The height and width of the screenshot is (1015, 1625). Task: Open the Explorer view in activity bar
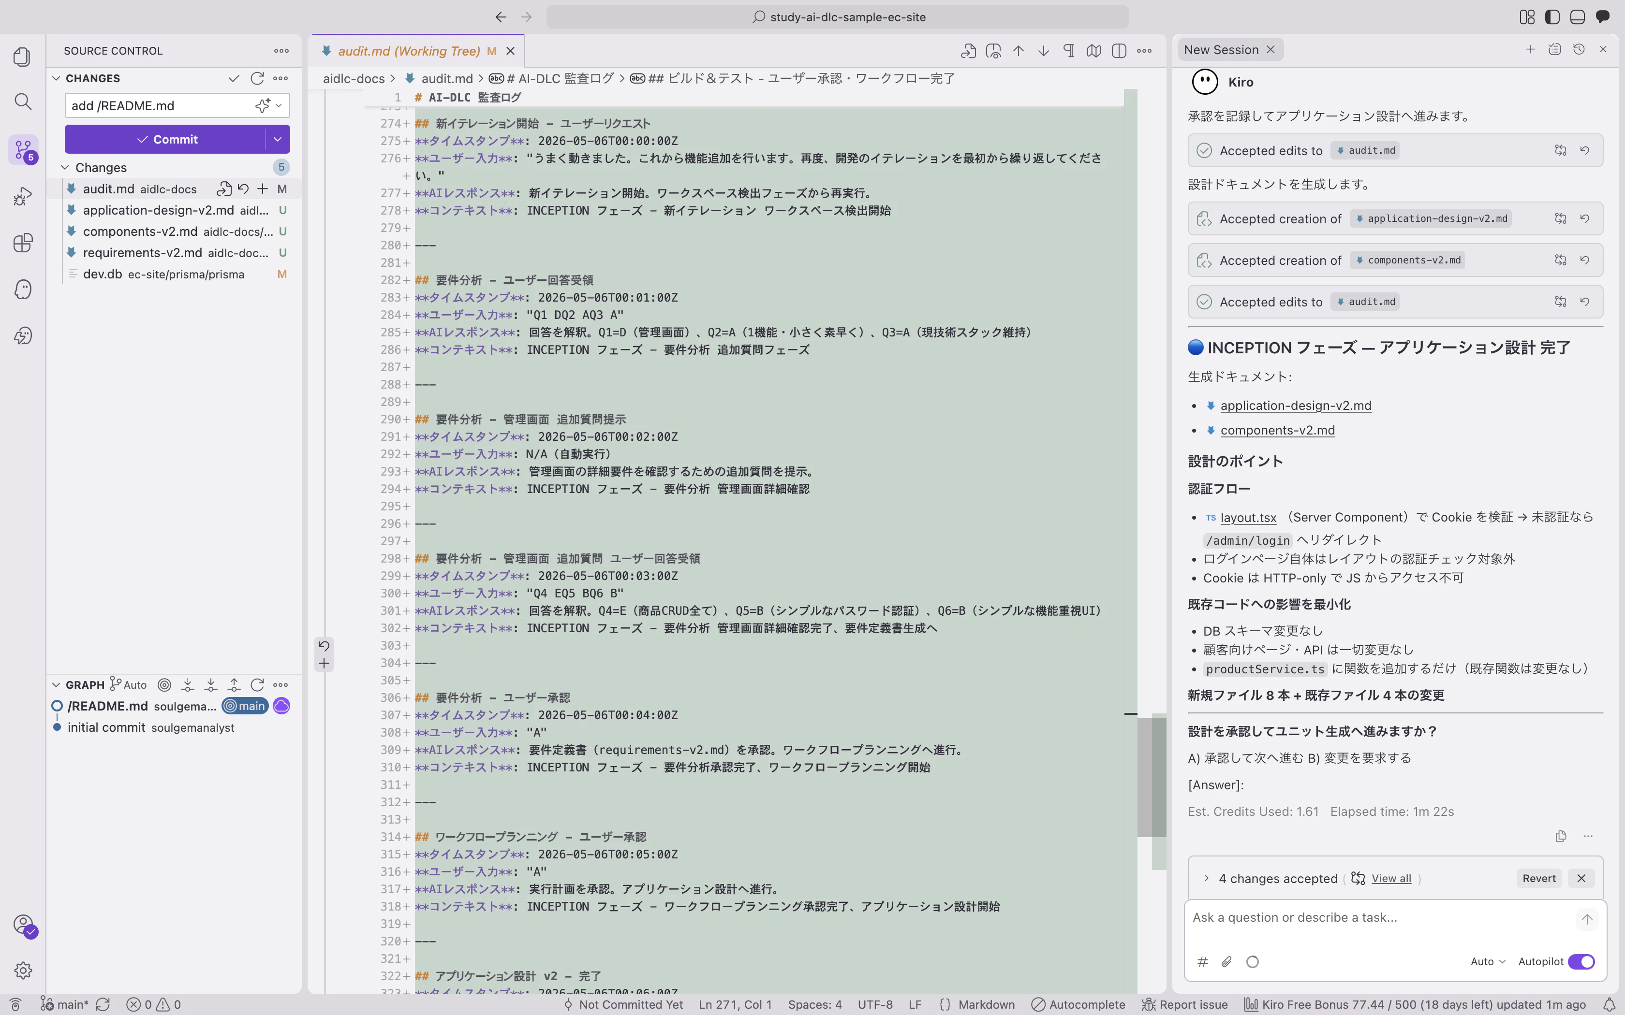(23, 57)
